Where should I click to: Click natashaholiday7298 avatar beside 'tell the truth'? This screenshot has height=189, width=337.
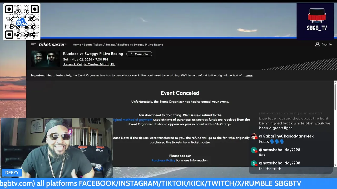pyautogui.click(x=254, y=164)
